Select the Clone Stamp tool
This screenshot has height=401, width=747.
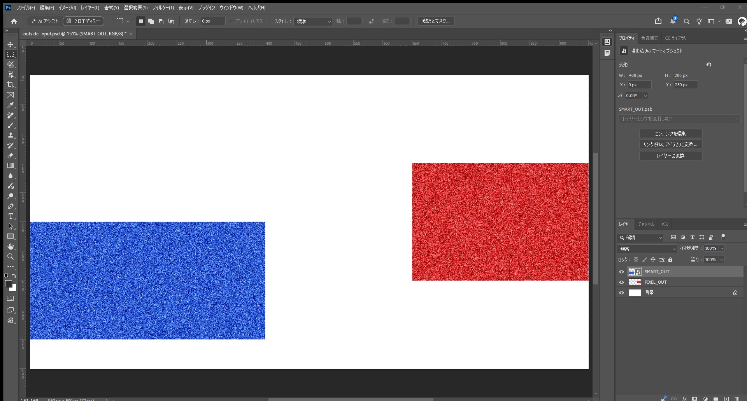pos(11,135)
